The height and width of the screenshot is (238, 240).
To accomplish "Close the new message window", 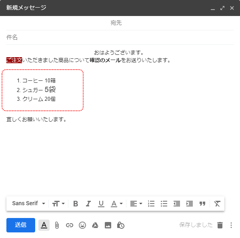I will click(232, 8).
